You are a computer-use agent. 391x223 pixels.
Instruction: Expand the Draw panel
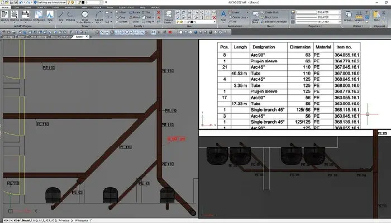86,26
